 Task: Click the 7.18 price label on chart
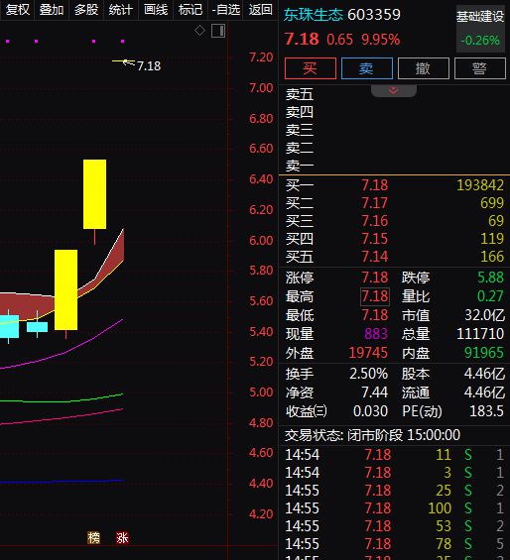[149, 66]
